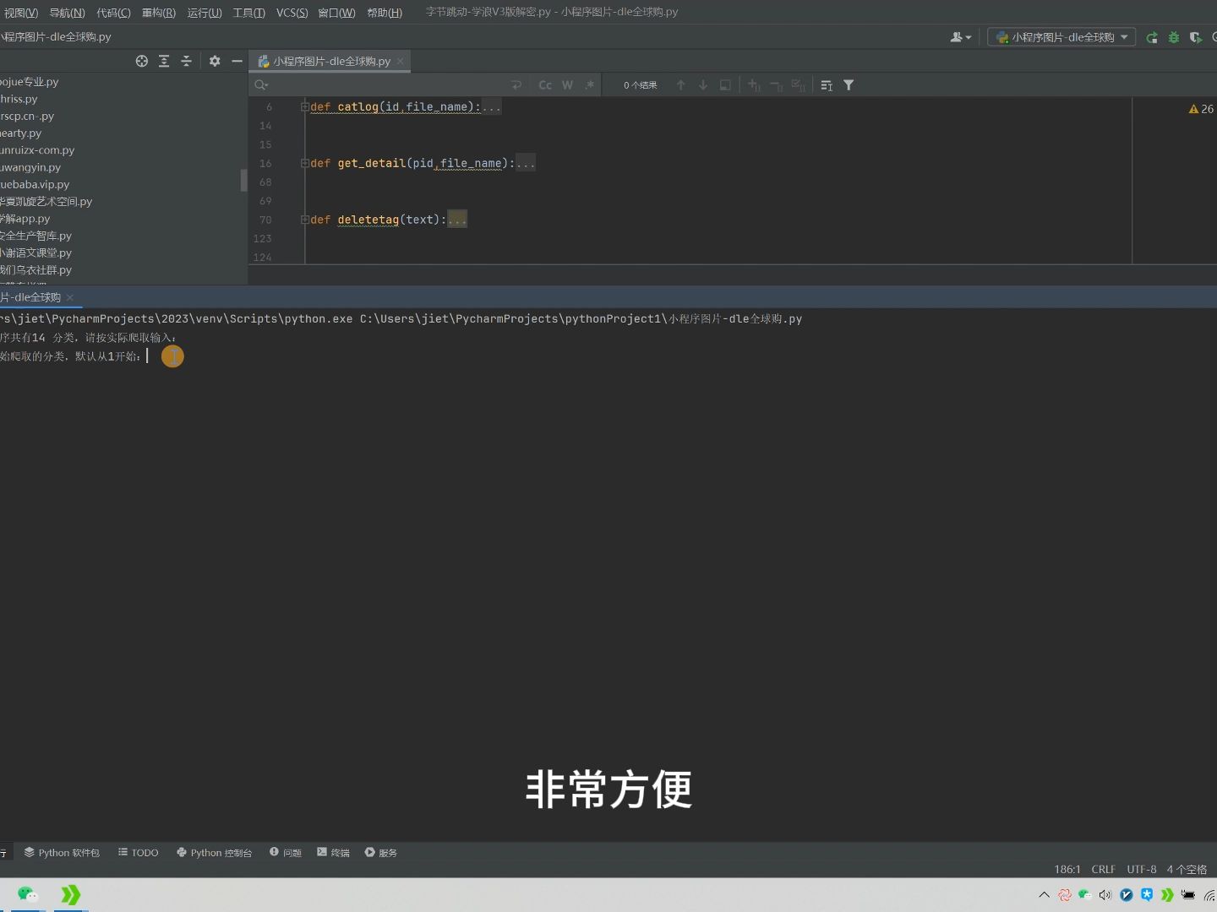
Task: Expand folded def catlog function
Action: point(305,107)
